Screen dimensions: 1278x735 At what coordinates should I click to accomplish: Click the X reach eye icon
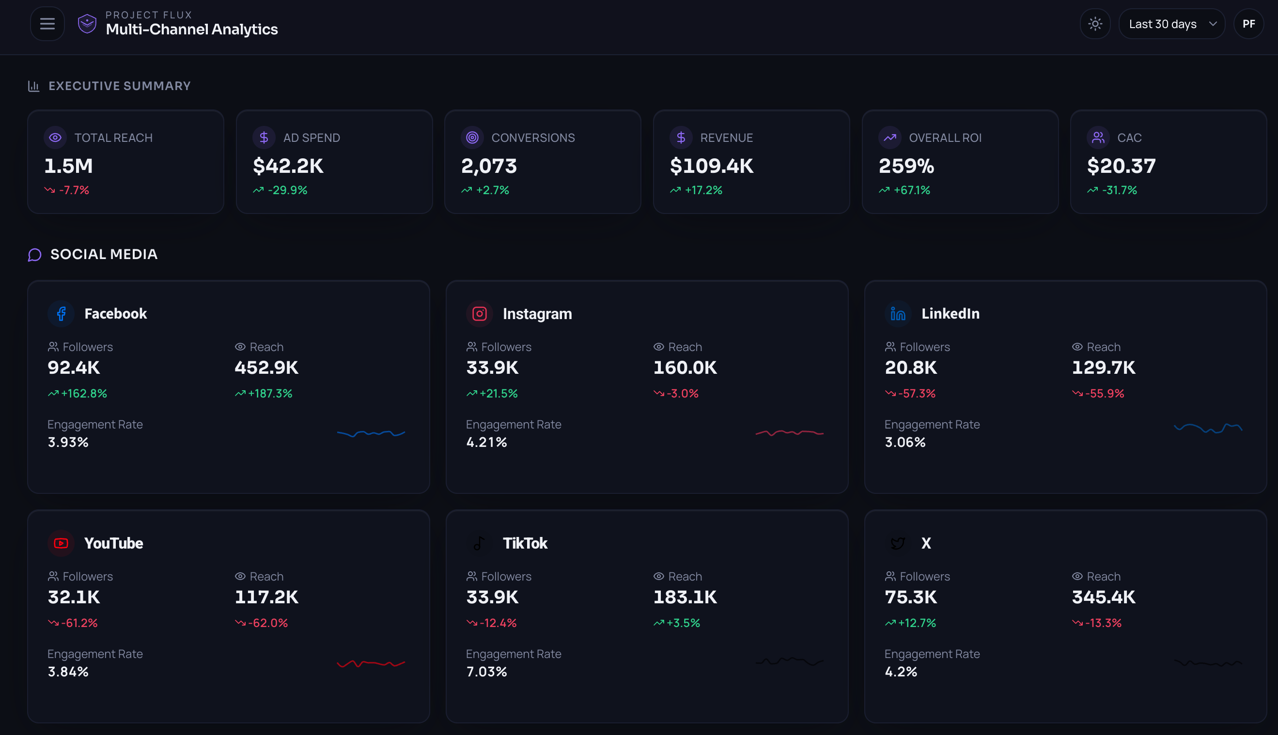pyautogui.click(x=1077, y=577)
